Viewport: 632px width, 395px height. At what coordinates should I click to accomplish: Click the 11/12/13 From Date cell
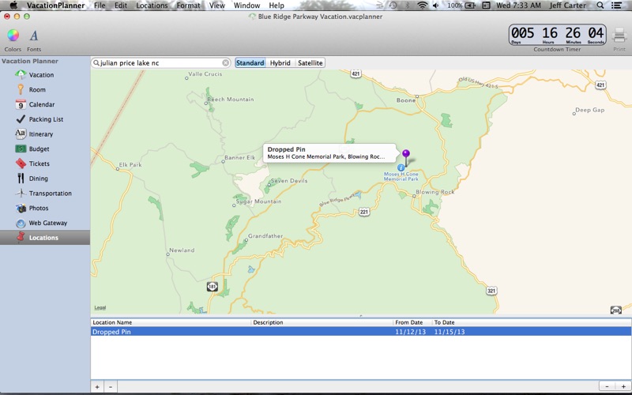(x=409, y=332)
